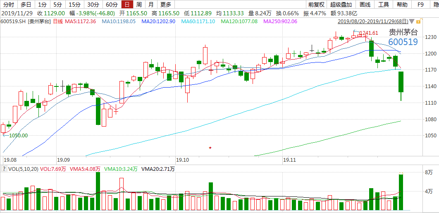Screen dimensions: 439x213
Task: Select the highlighted 日 daily tab
Action: click(x=127, y=4)
